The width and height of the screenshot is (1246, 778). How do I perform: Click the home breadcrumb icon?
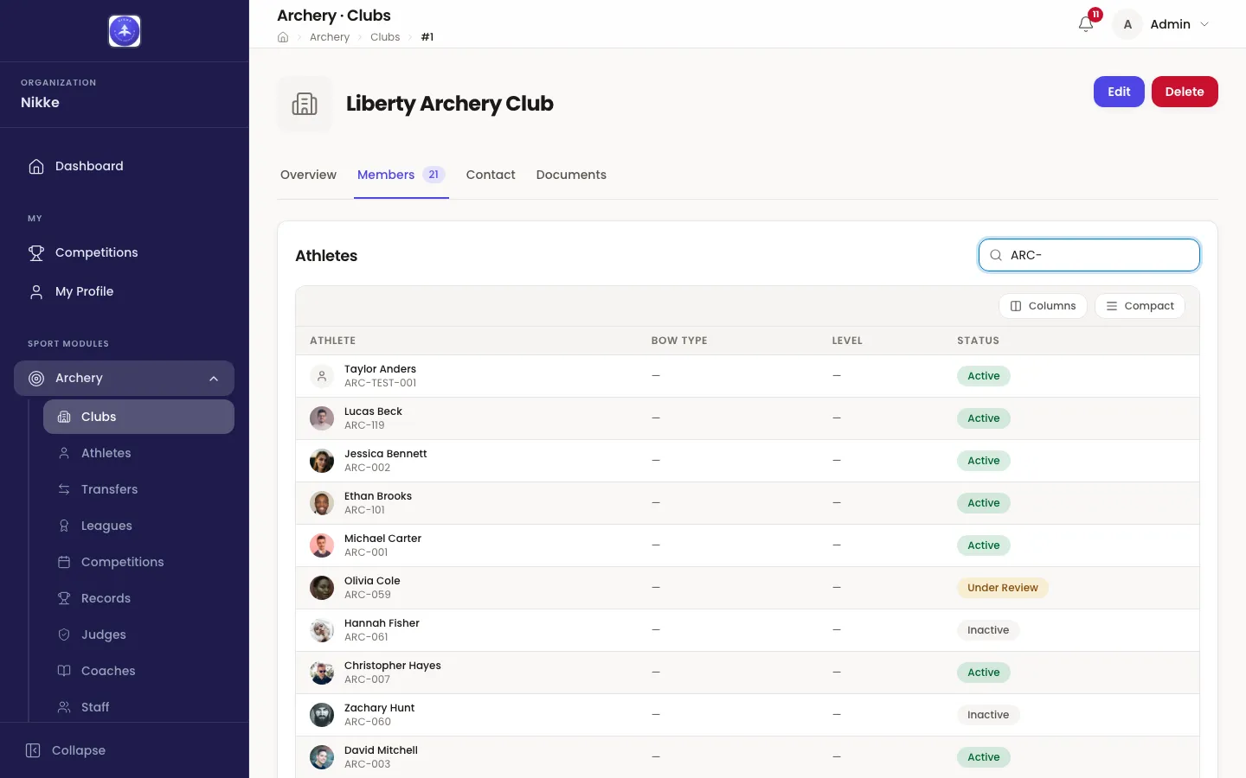tap(283, 37)
